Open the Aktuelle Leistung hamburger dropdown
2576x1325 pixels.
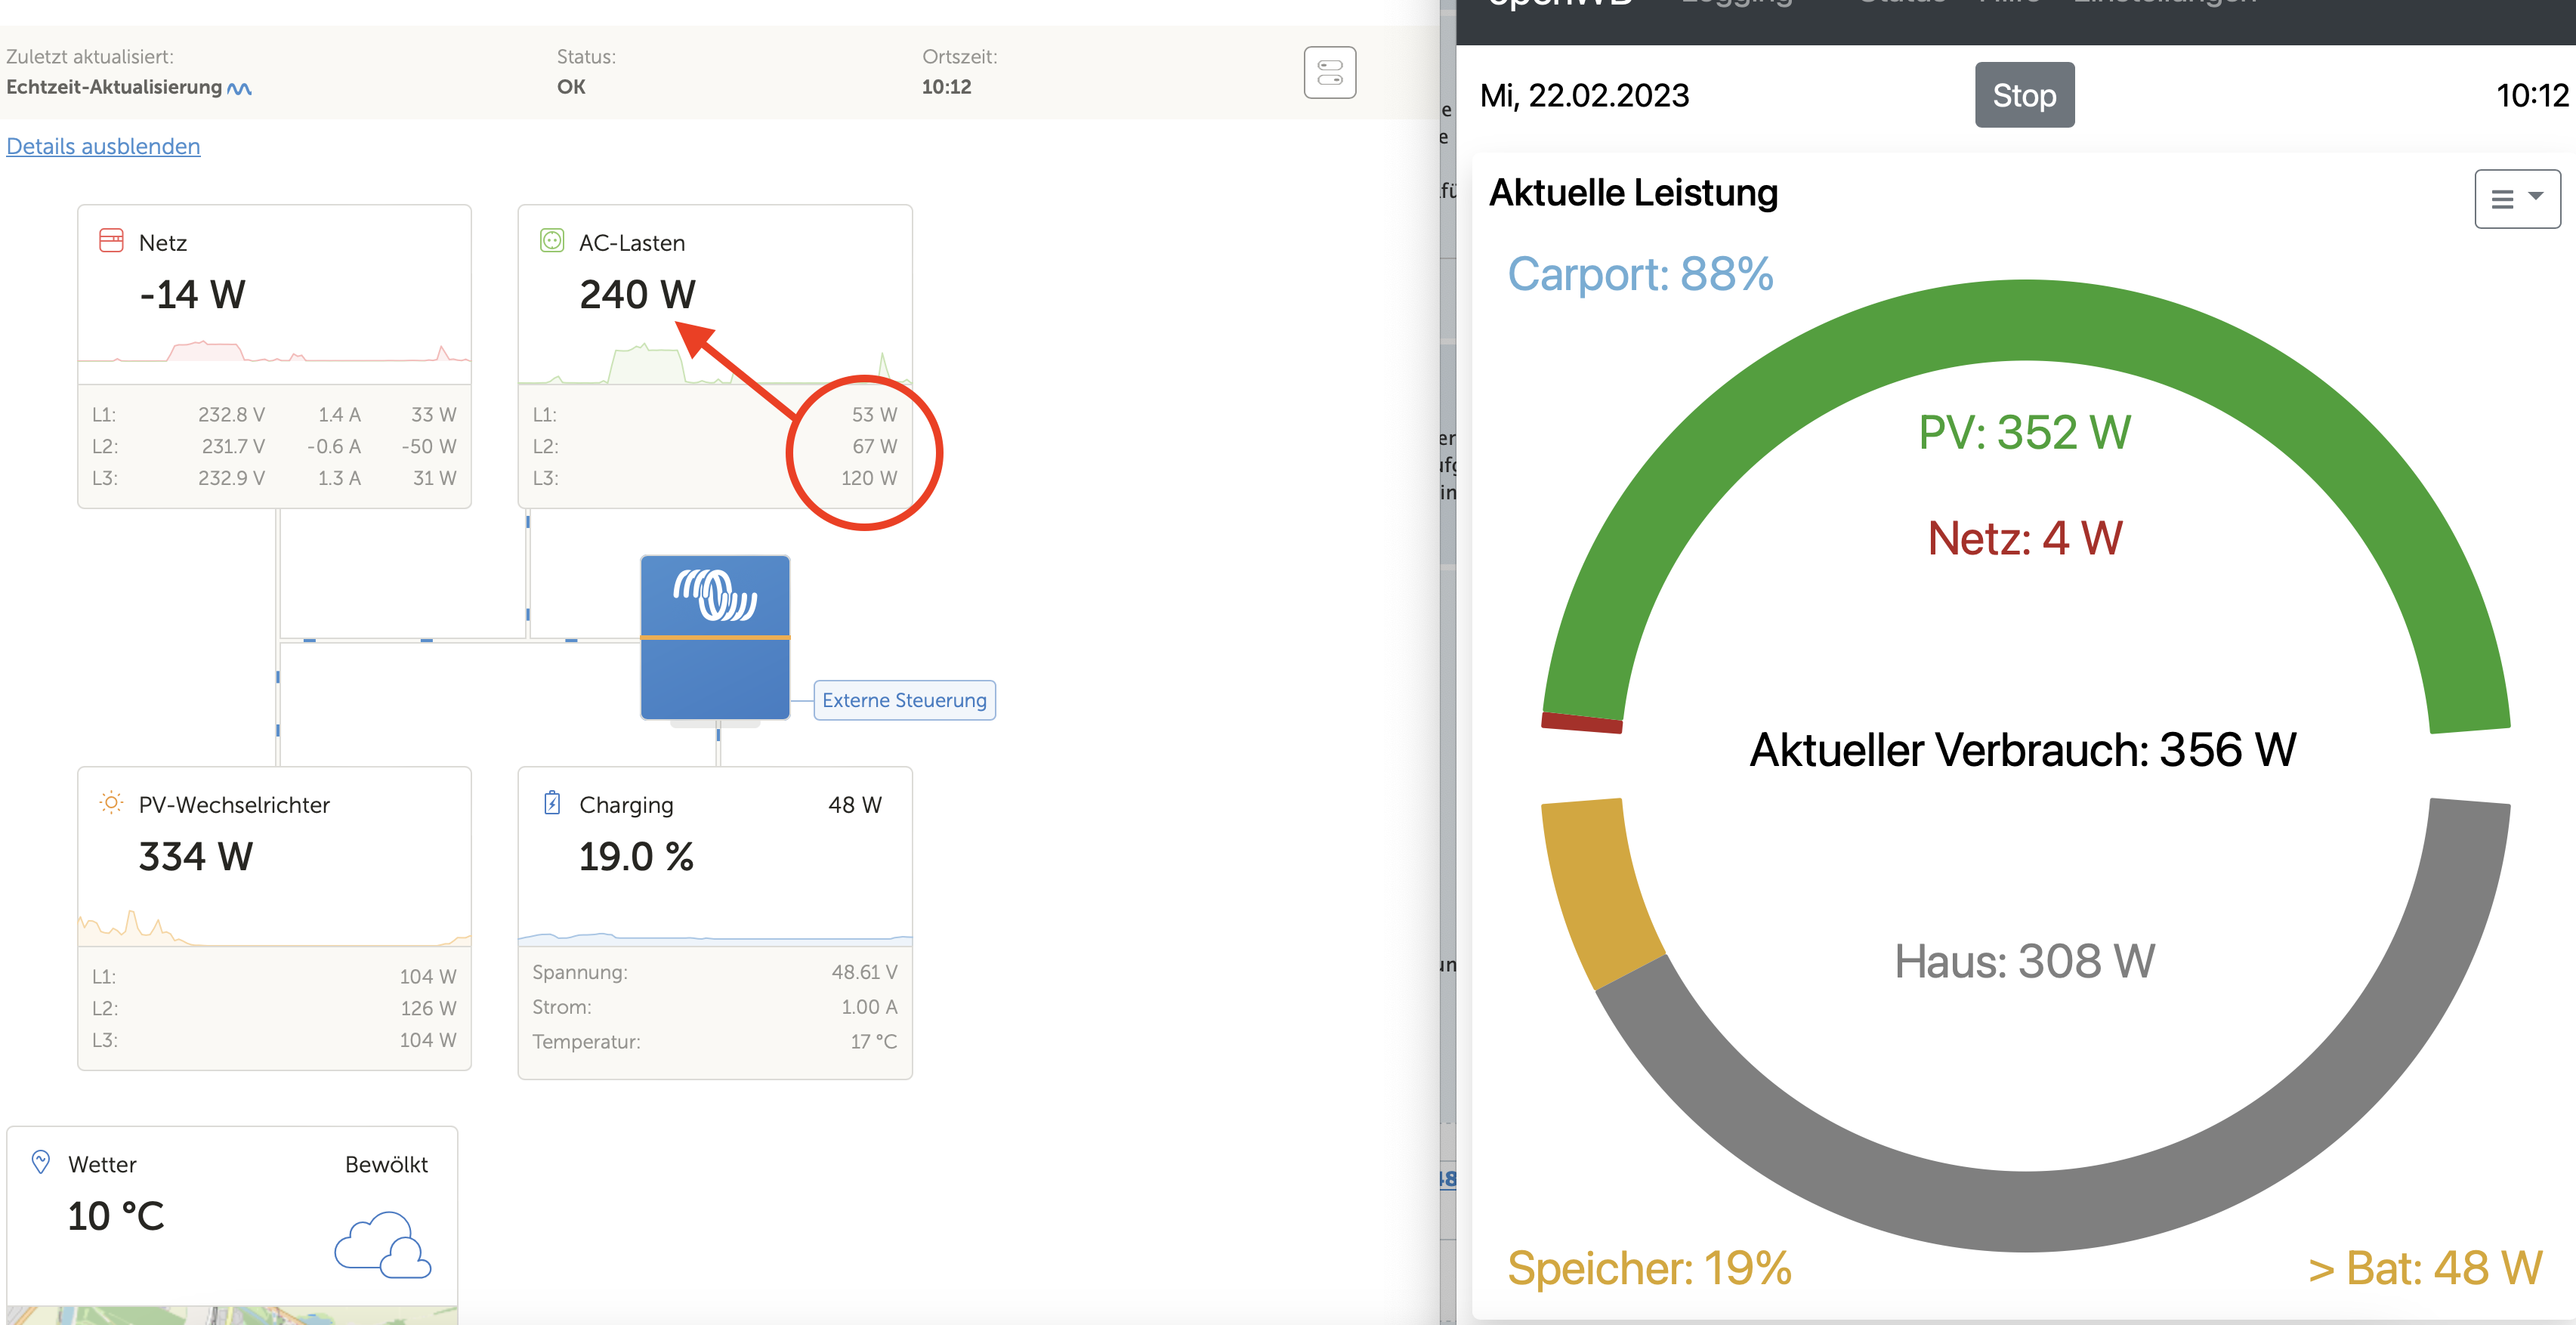pos(2516,199)
